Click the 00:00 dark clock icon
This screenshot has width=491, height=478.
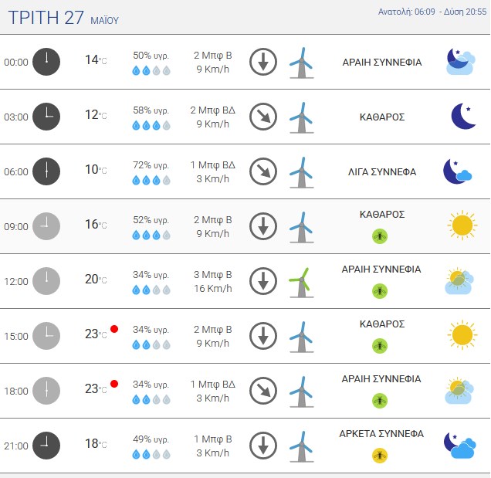click(x=46, y=62)
